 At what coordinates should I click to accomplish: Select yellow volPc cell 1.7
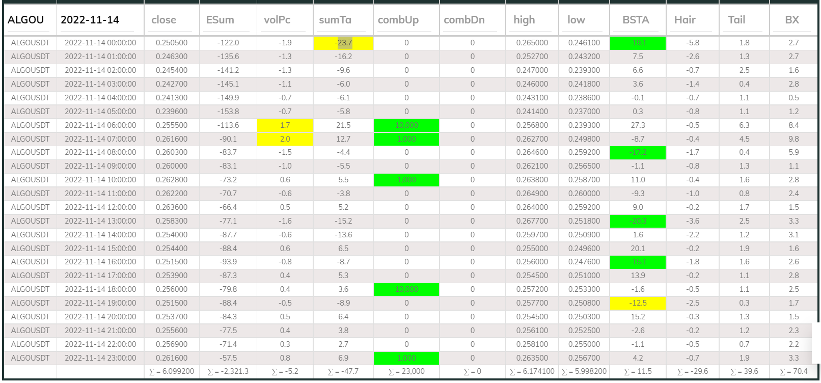[285, 125]
